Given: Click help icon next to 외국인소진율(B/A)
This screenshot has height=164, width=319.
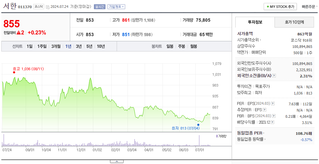Looking at the screenshot, I should click(x=274, y=76).
